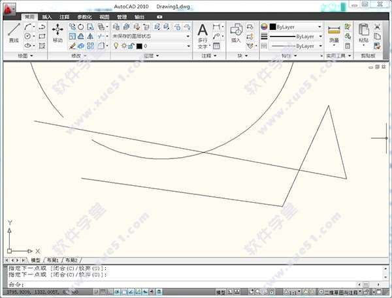Click the Multiline Text (多行文字) tool
This screenshot has height=298, width=392.
click(203, 34)
